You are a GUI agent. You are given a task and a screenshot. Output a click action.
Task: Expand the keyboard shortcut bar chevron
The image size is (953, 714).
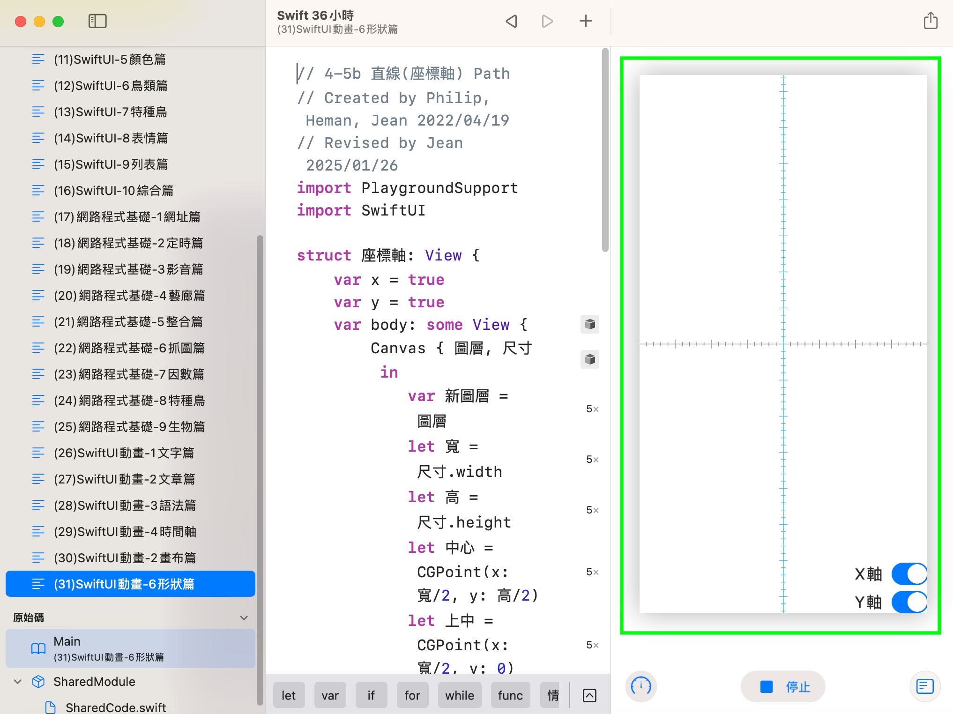tap(590, 696)
